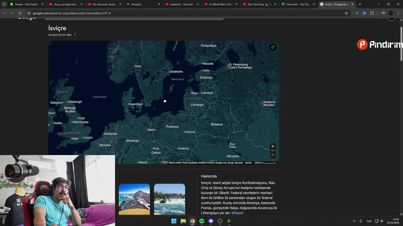
Task: Click Stokholm label on the map
Action: (x=176, y=72)
